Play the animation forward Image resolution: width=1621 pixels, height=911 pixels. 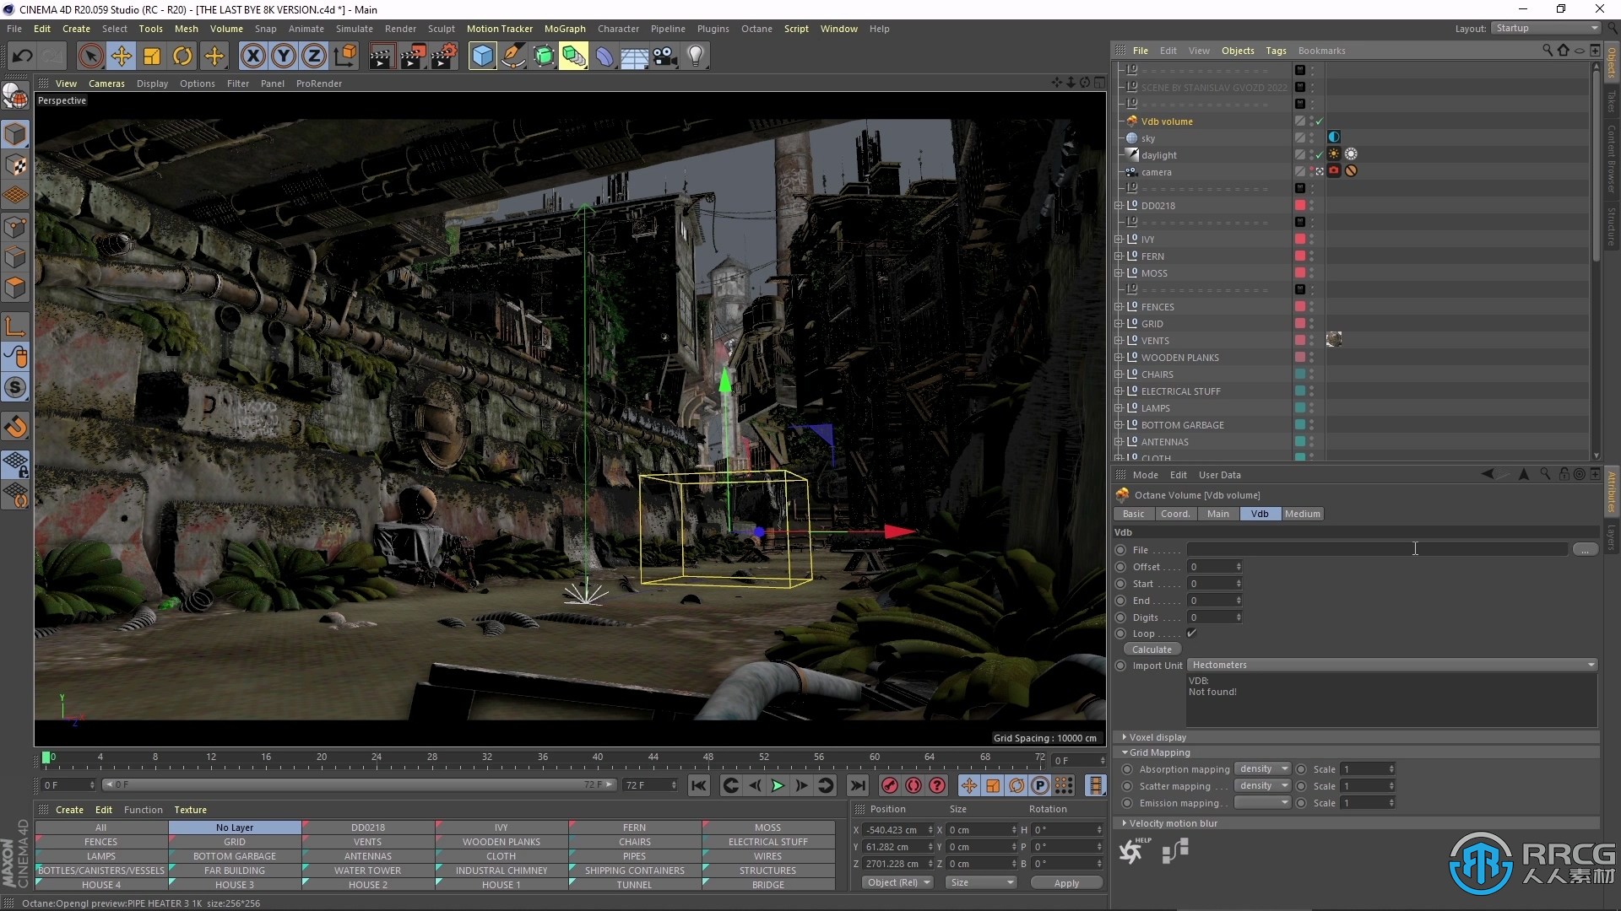click(x=778, y=785)
